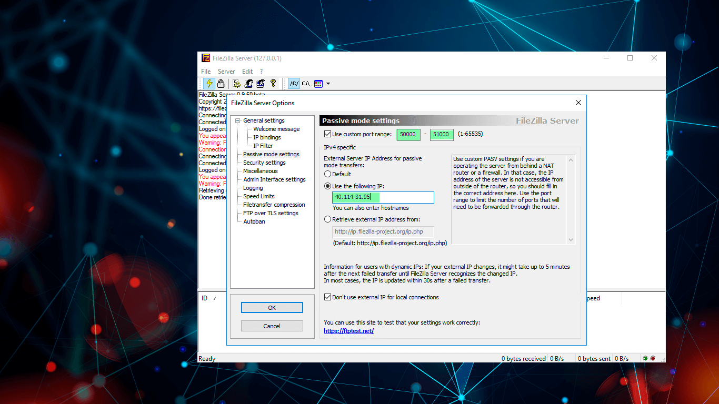
Task: Click the lightning bolt connection icon
Action: point(209,84)
